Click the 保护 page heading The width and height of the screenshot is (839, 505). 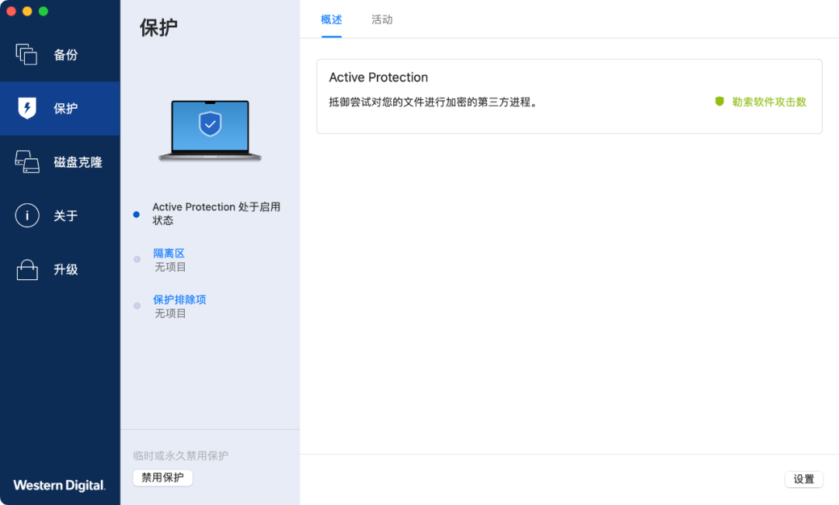[158, 28]
